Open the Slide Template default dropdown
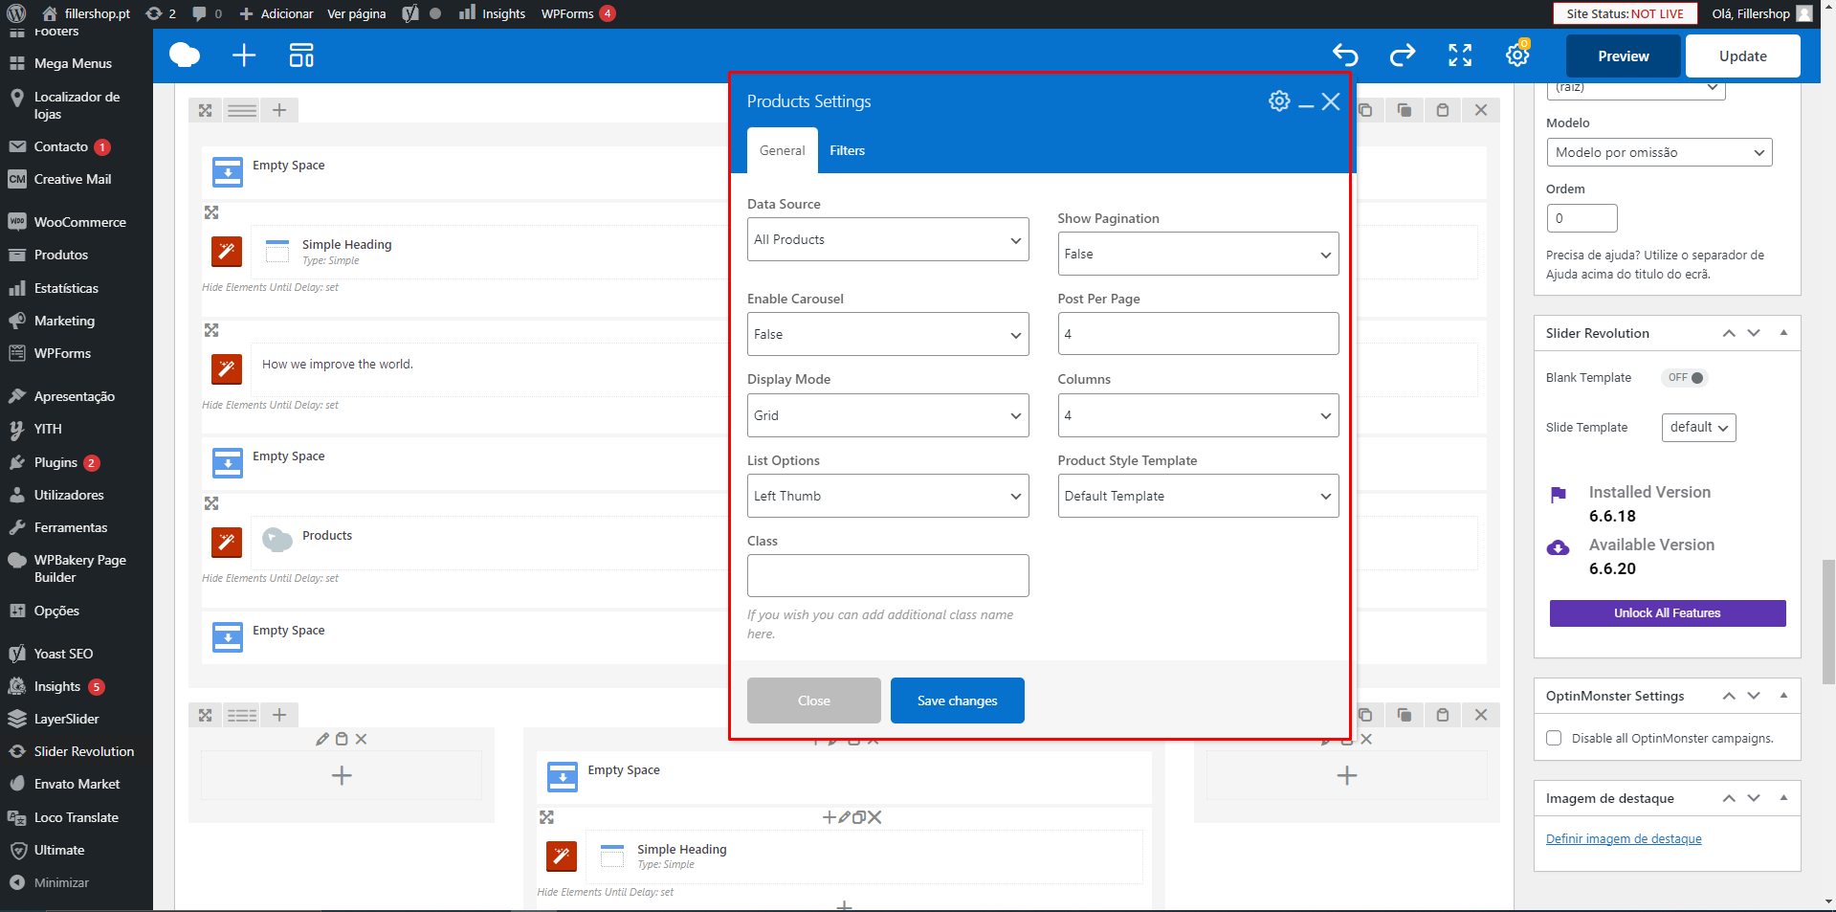The height and width of the screenshot is (912, 1836). pyautogui.click(x=1699, y=428)
